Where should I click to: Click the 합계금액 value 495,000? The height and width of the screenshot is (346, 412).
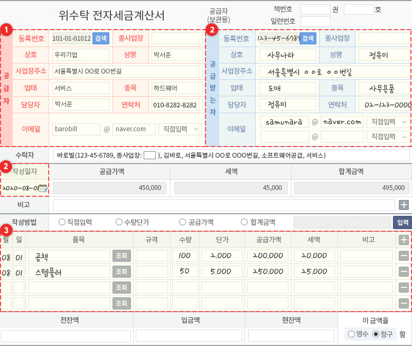point(351,188)
